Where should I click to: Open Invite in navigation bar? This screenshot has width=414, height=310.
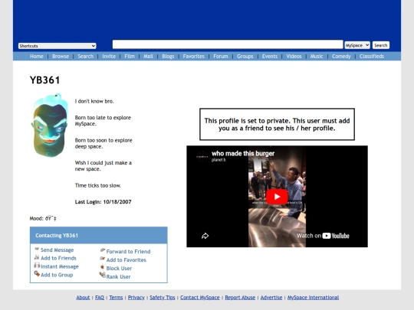pos(109,57)
